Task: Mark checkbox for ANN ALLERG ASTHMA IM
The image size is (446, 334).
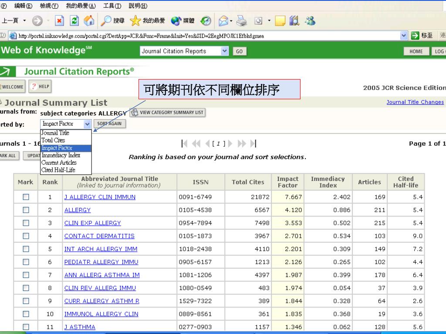Action: coord(26,275)
